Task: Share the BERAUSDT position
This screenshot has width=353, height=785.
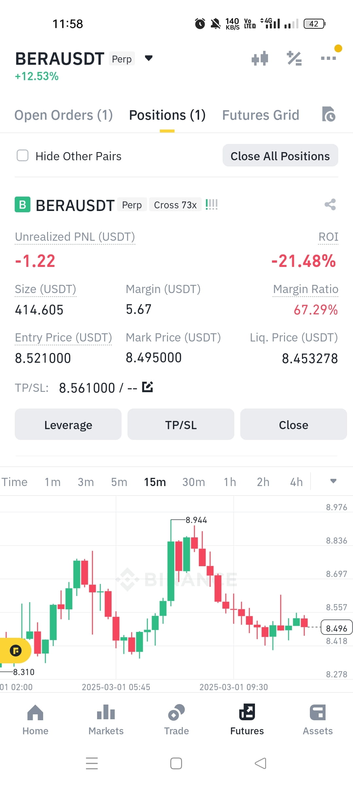Action: tap(330, 205)
